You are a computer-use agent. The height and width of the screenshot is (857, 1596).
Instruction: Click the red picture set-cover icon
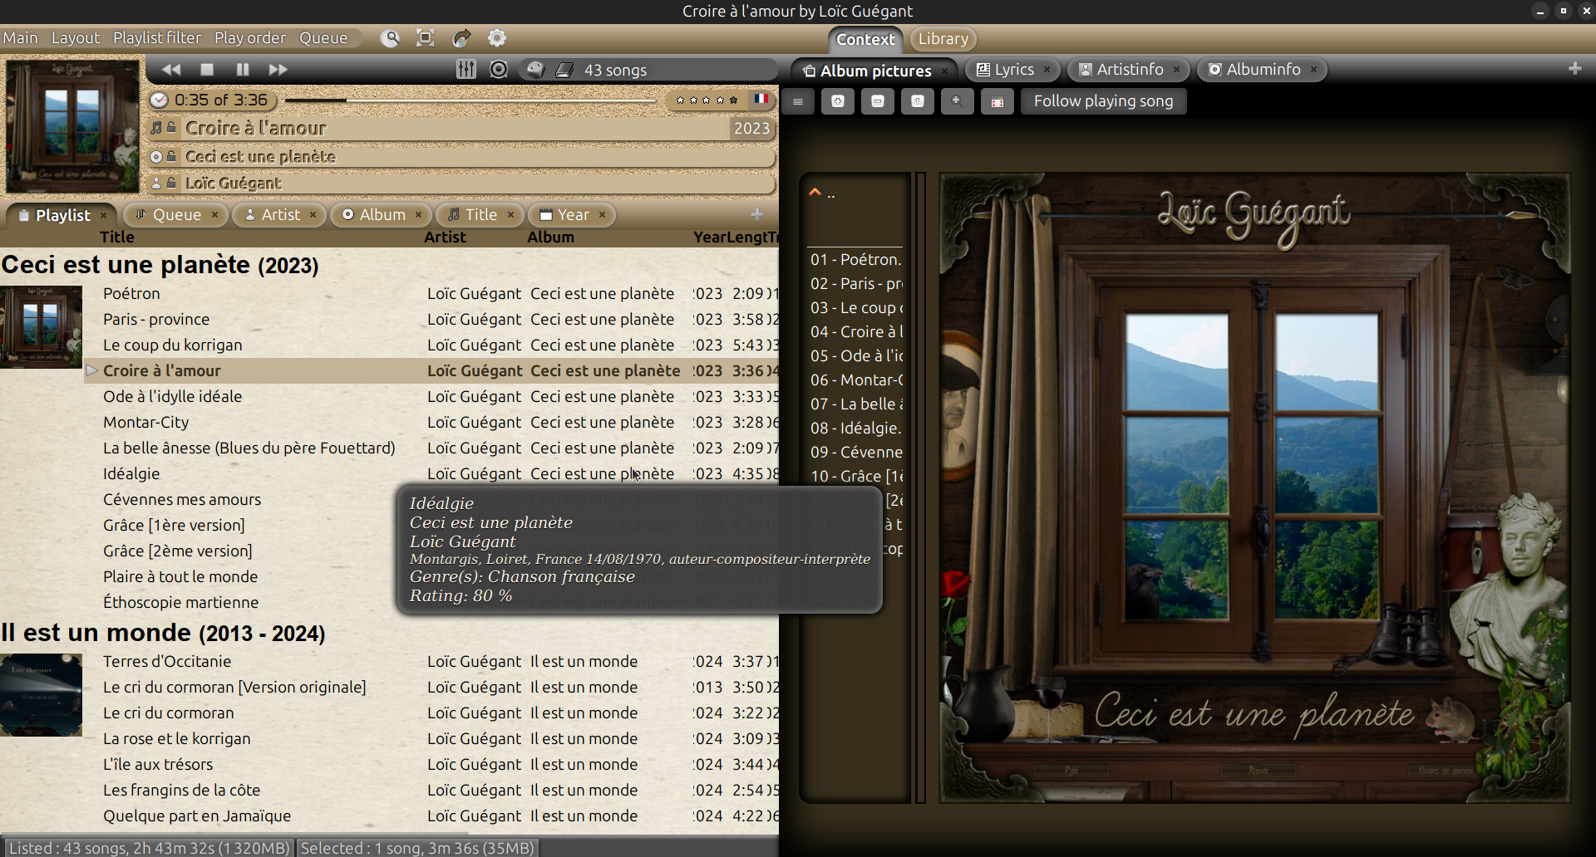pos(997,101)
